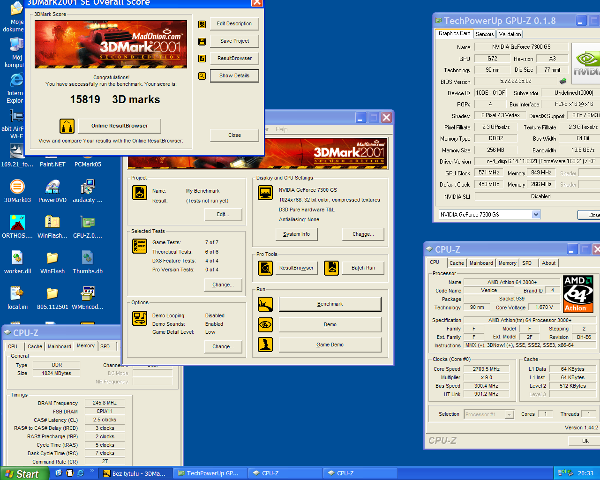Image resolution: width=600 pixels, height=480 pixels.
Task: Click the Save Project floppy disk icon
Action: (x=202, y=41)
